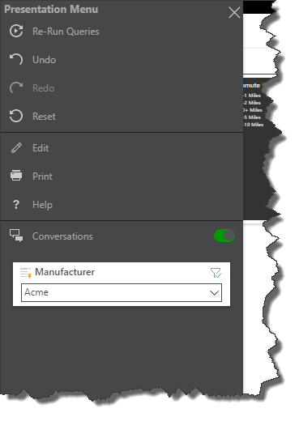This screenshot has height=421, width=299.
Task: Click the Print printer icon
Action: click(x=16, y=176)
